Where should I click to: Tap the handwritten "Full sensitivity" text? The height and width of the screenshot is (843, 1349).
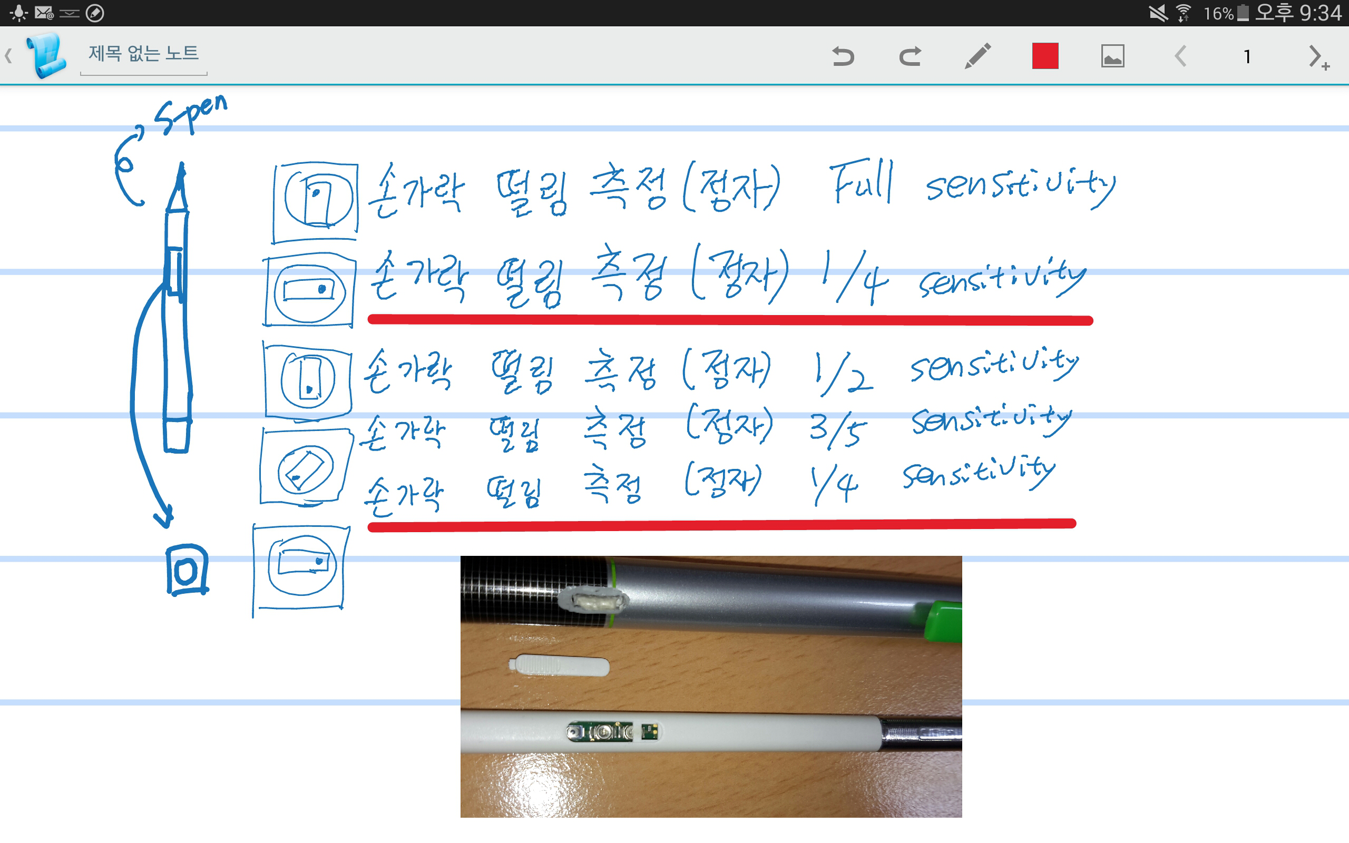tap(973, 184)
